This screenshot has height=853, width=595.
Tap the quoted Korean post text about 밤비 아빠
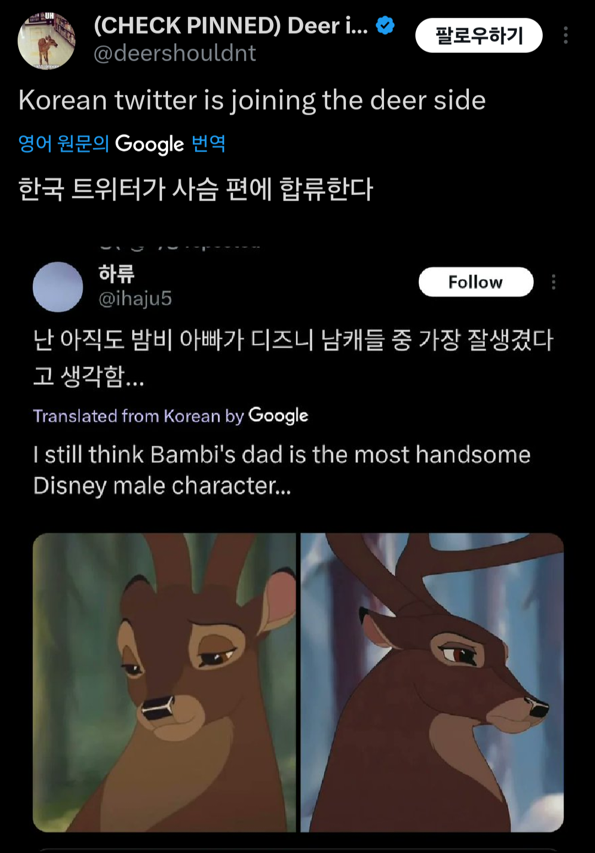pyautogui.click(x=292, y=356)
